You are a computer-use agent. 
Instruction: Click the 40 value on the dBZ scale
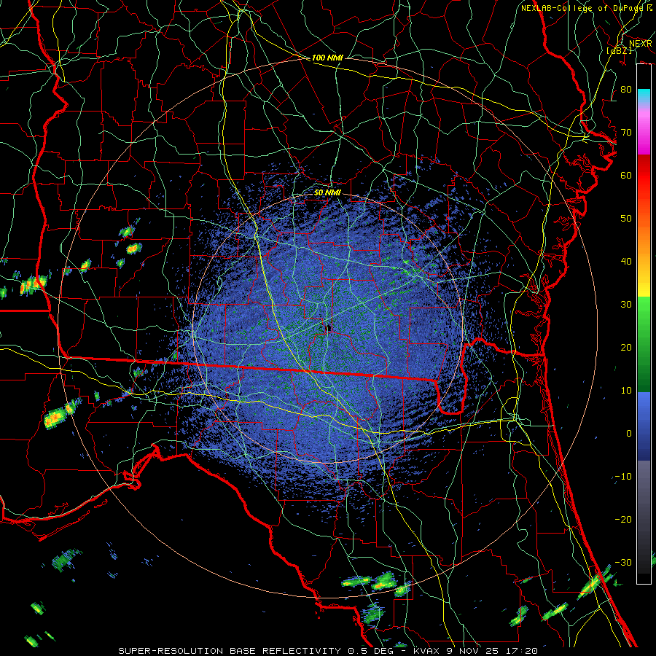coord(626,262)
